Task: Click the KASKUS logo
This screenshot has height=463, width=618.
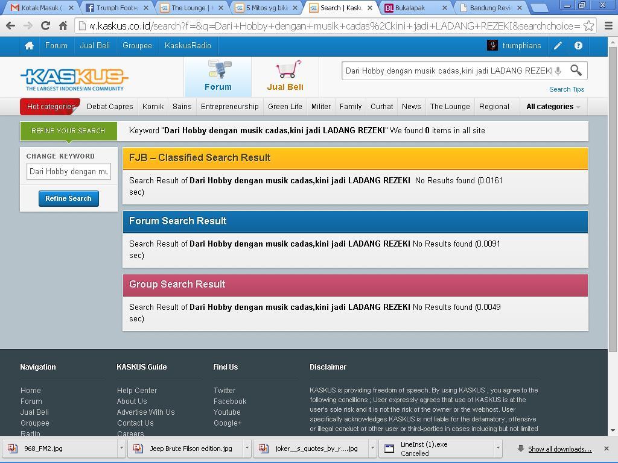Action: [74, 80]
